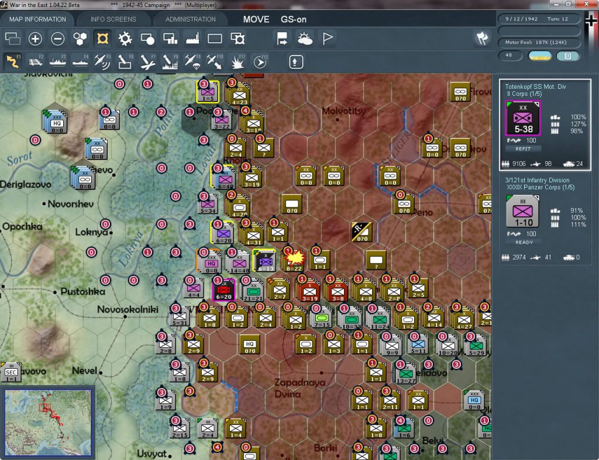Viewport: 599px width, 460px height.
Task: Click the teal pill showing 0
Action: click(x=567, y=56)
